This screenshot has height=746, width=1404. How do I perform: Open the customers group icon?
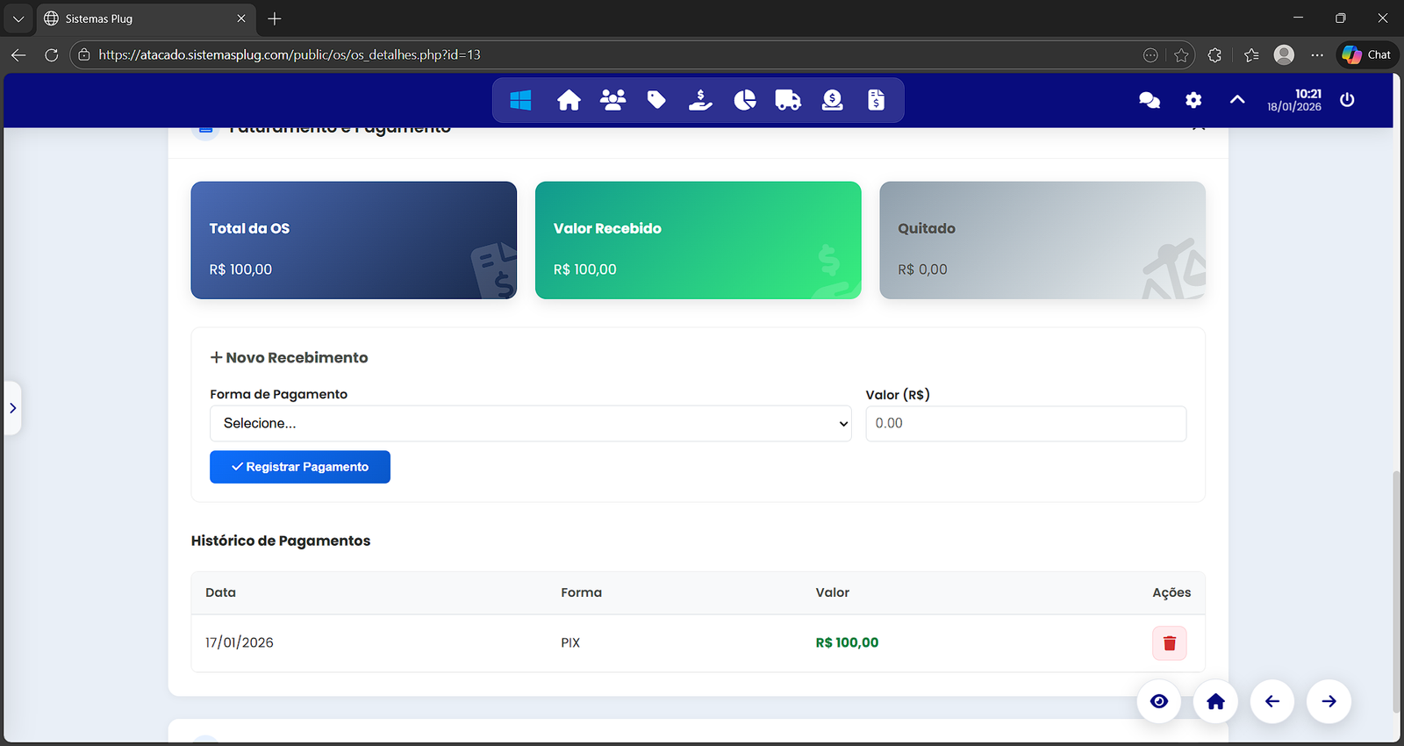pyautogui.click(x=612, y=100)
